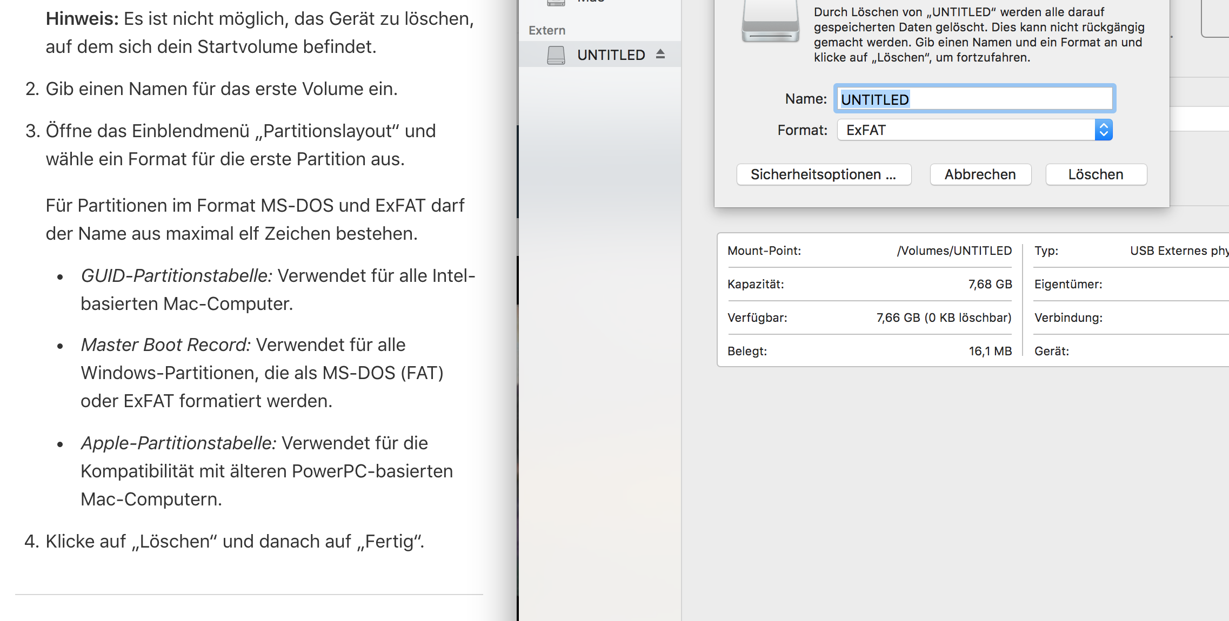Open the ExFAT format dropdown
Viewport: 1229px width, 621px height.
pos(966,130)
